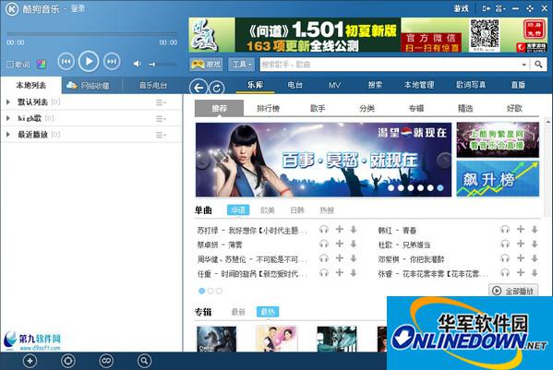553x370 pixels.
Task: Enable the 歌词 lyrics checkbox
Action: point(10,65)
